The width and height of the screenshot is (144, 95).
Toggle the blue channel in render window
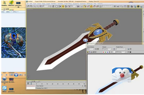(107, 52)
